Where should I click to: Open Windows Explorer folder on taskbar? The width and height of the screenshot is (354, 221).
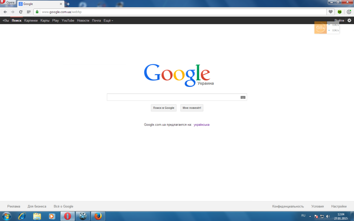click(37, 216)
